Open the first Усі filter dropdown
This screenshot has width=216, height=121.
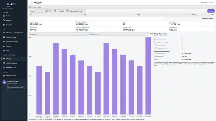[x=56, y=15]
